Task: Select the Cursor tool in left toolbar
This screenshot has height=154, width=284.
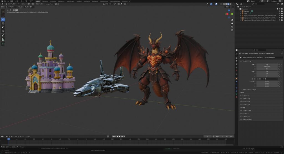Action: pos(3,15)
